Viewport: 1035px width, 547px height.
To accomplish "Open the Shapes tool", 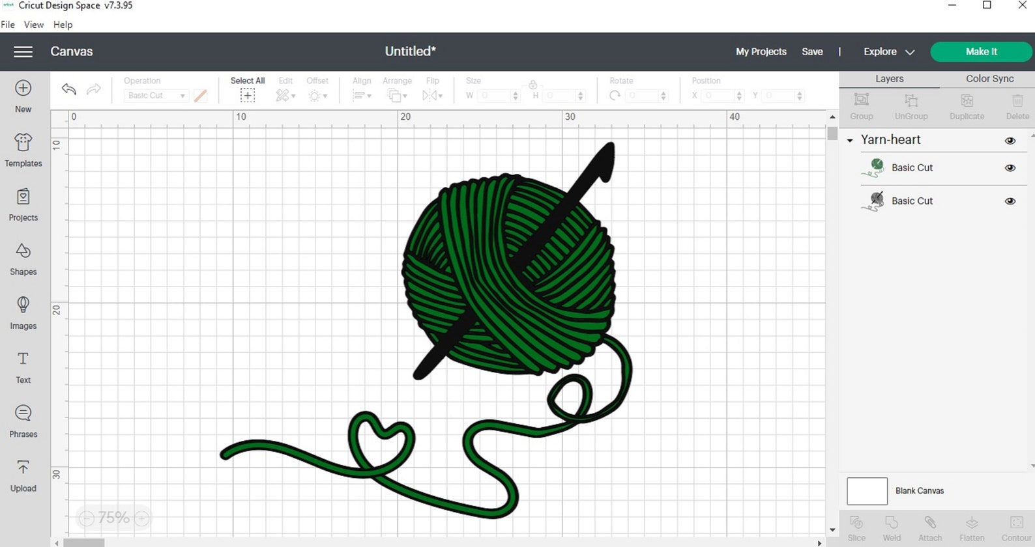I will coord(23,259).
